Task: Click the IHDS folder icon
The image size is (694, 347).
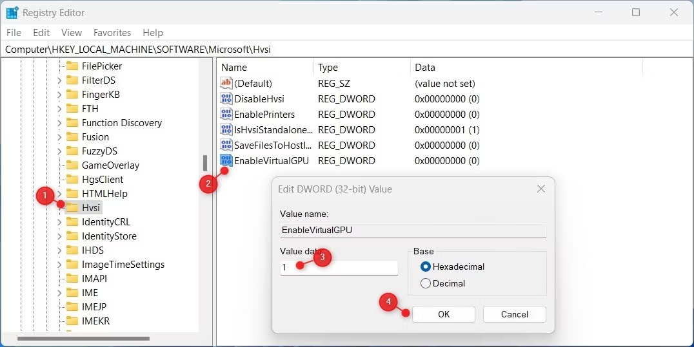Action: coord(72,250)
